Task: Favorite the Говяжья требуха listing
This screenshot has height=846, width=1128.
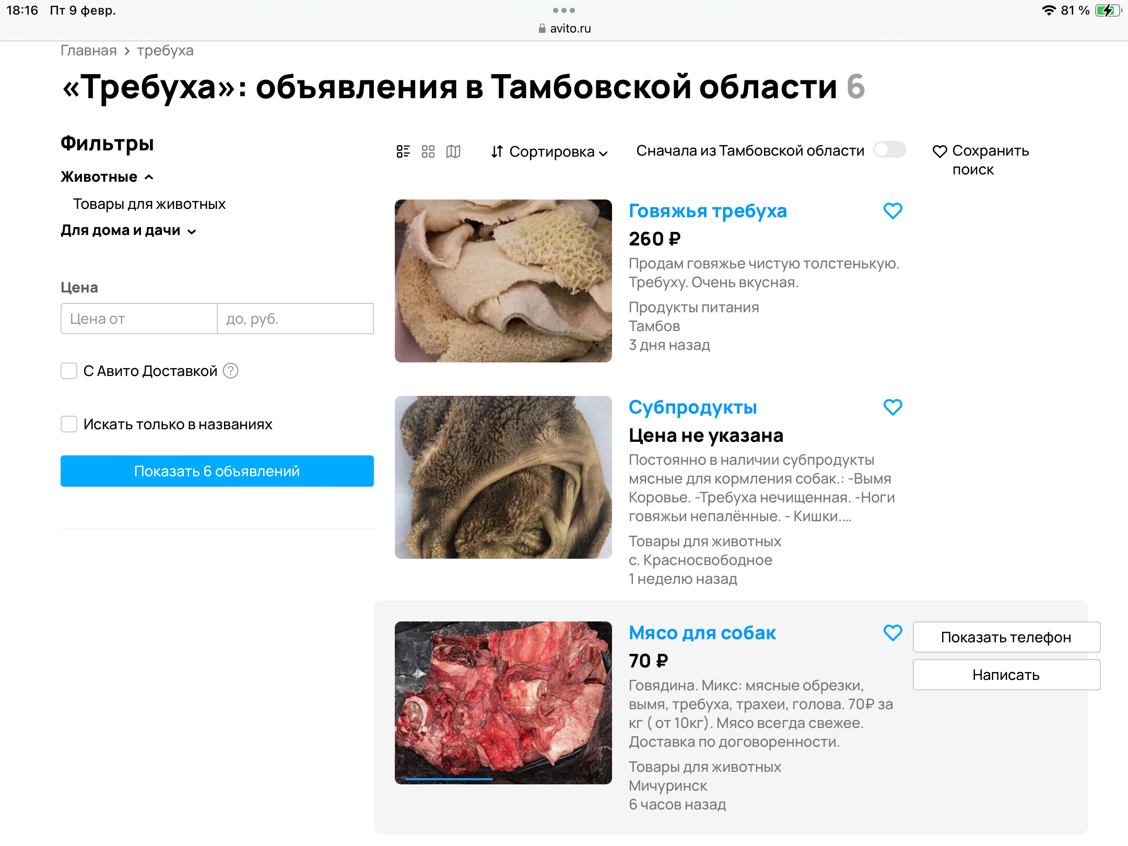Action: [892, 211]
